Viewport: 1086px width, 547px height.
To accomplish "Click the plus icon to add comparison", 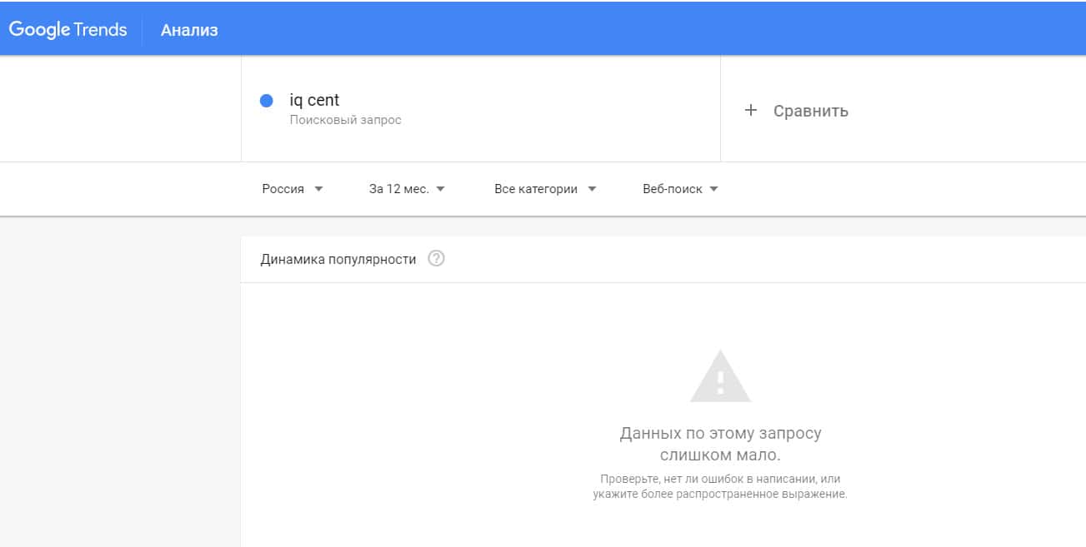I will tap(750, 110).
